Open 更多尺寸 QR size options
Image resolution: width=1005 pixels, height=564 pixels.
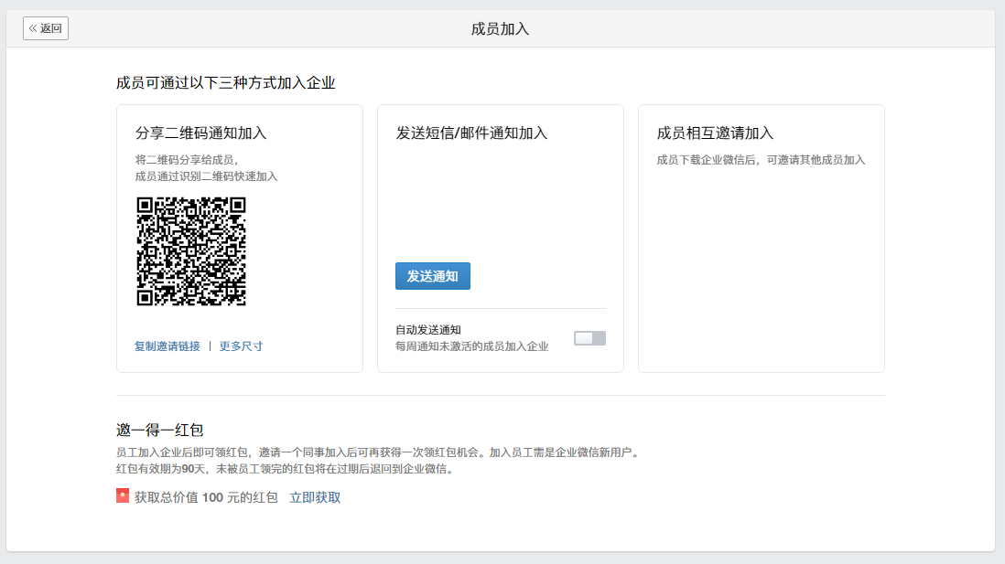click(241, 346)
